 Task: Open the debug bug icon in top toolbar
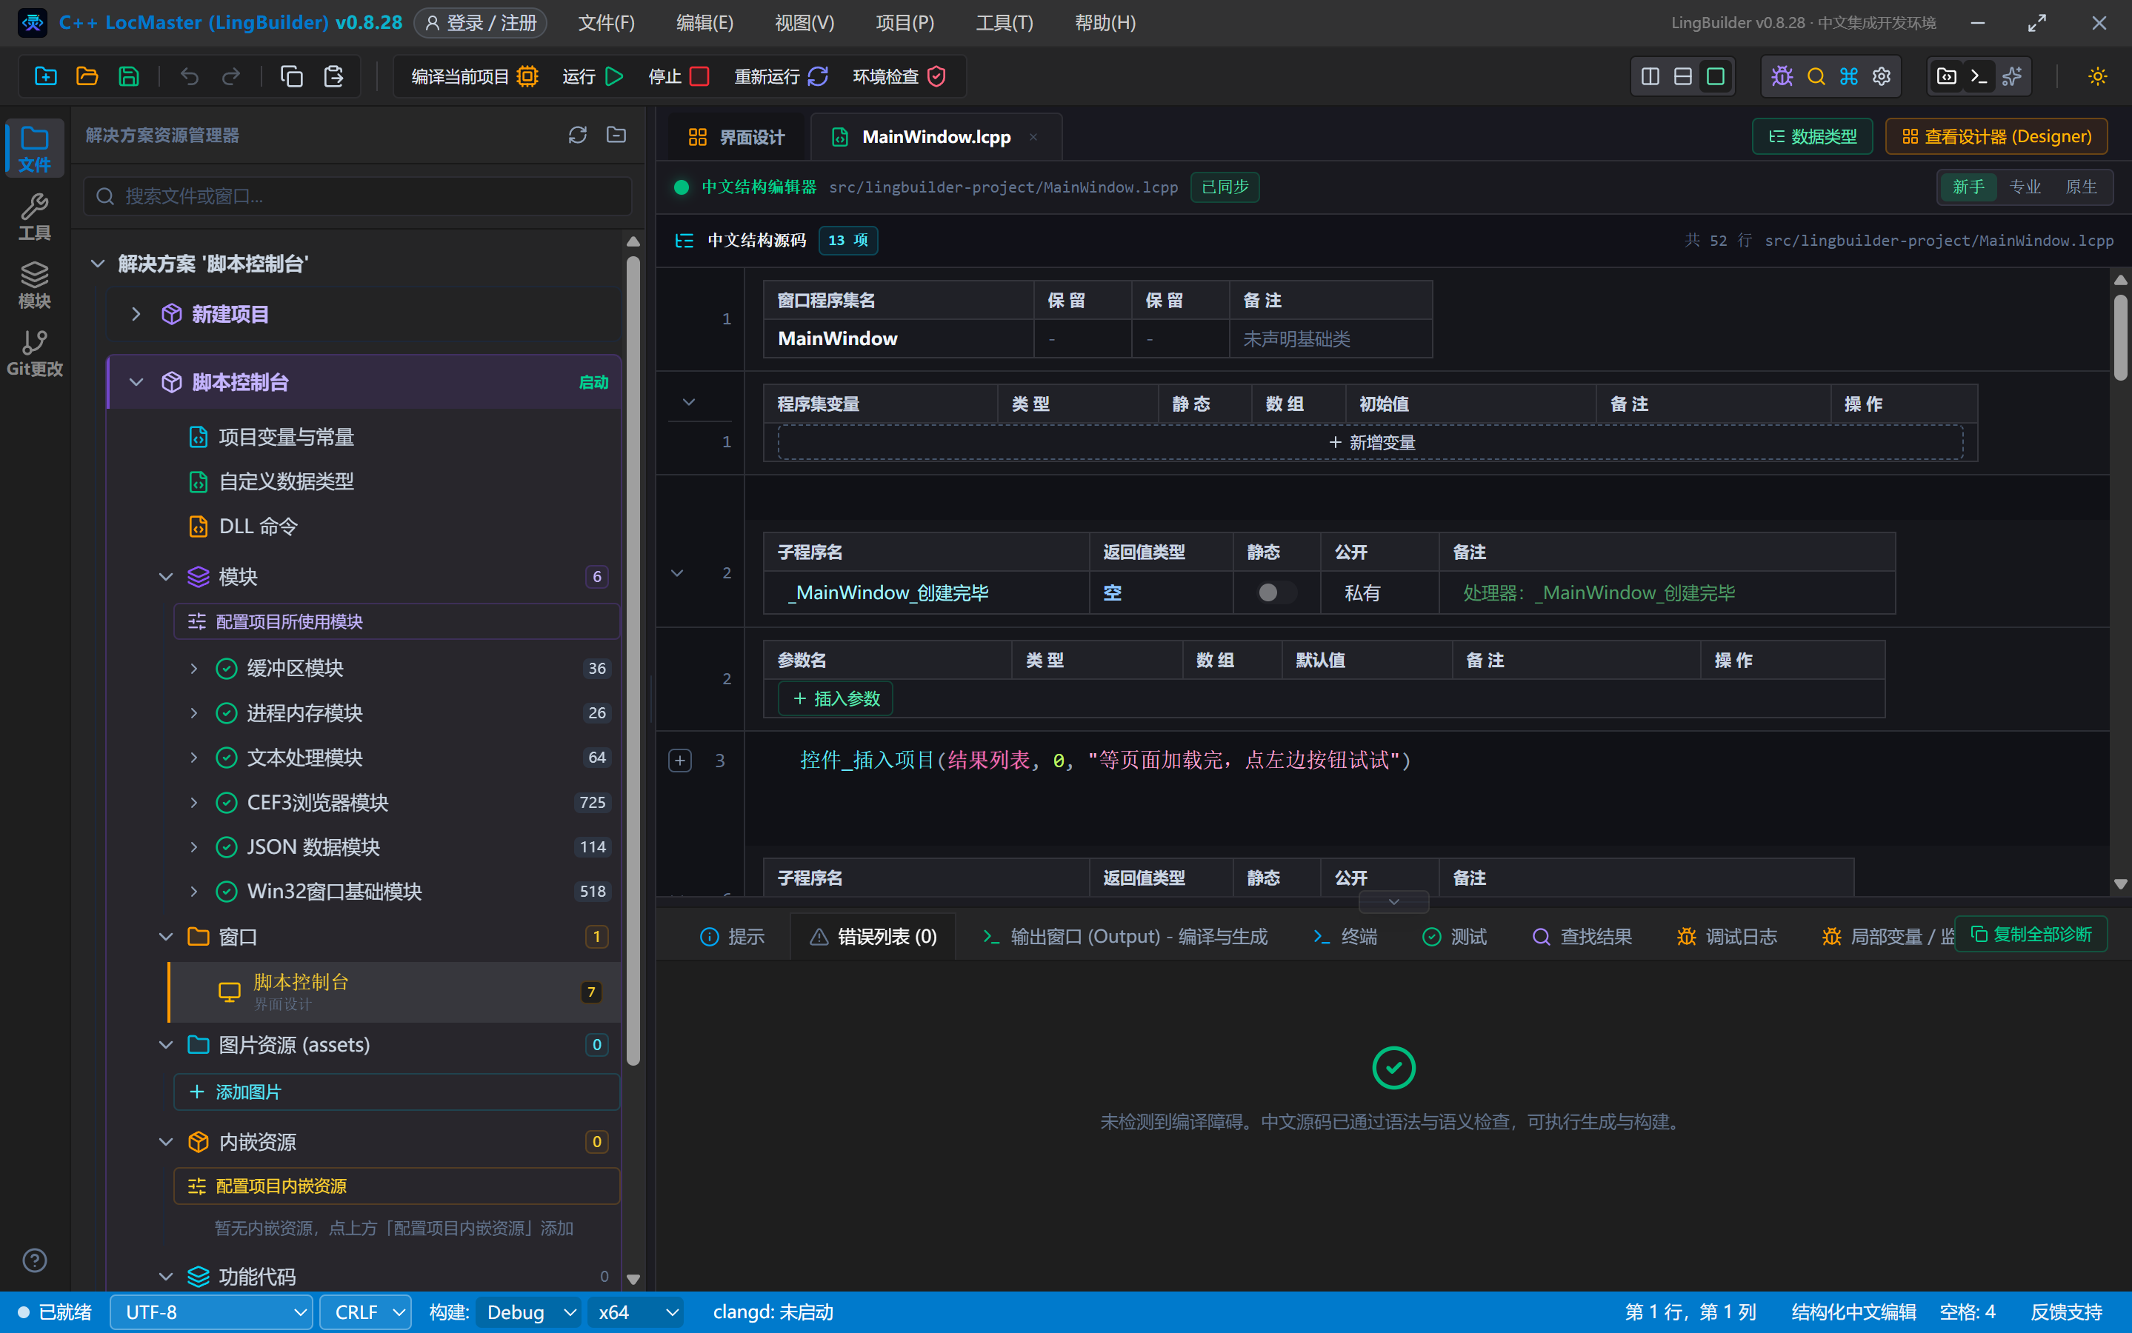pyautogui.click(x=1782, y=77)
